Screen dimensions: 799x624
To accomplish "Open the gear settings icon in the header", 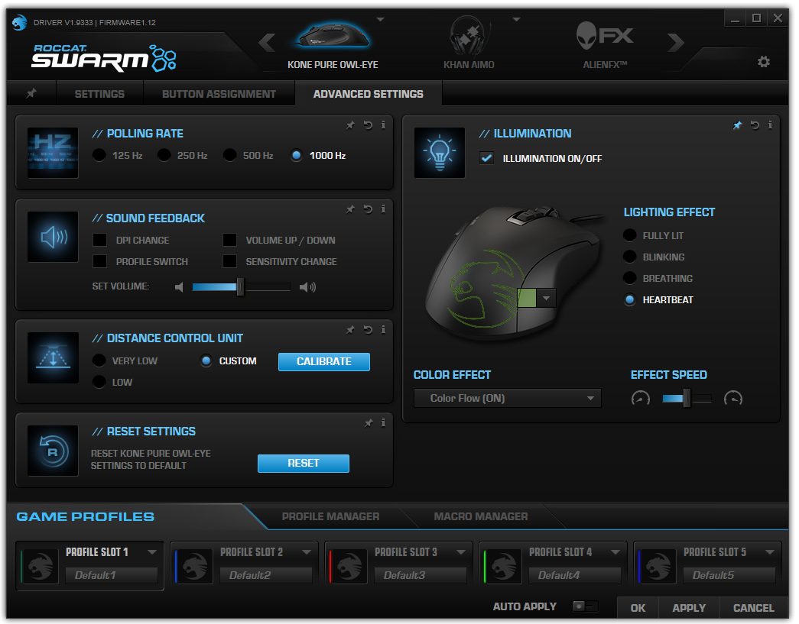I will [763, 62].
